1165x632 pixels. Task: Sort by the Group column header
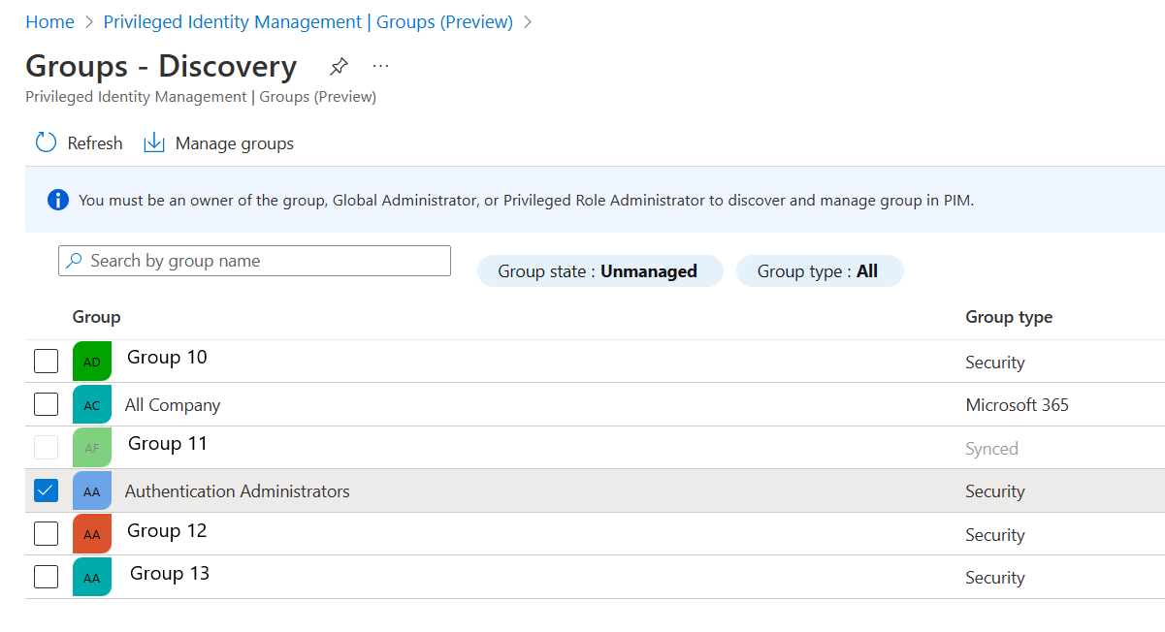pos(96,317)
